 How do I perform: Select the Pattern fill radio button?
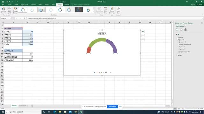click(178, 47)
